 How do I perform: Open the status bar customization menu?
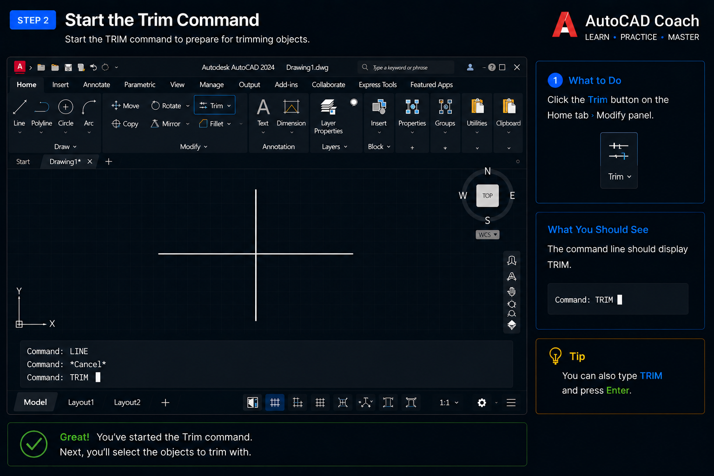(x=511, y=403)
